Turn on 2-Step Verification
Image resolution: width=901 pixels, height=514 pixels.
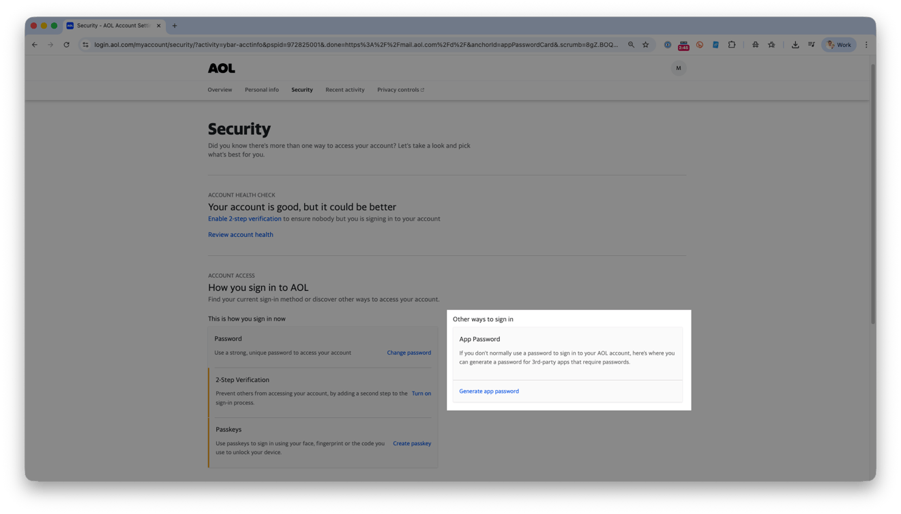tap(422, 393)
